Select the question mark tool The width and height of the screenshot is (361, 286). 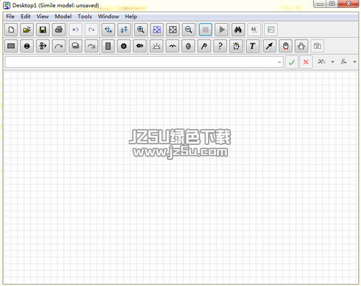tap(220, 46)
